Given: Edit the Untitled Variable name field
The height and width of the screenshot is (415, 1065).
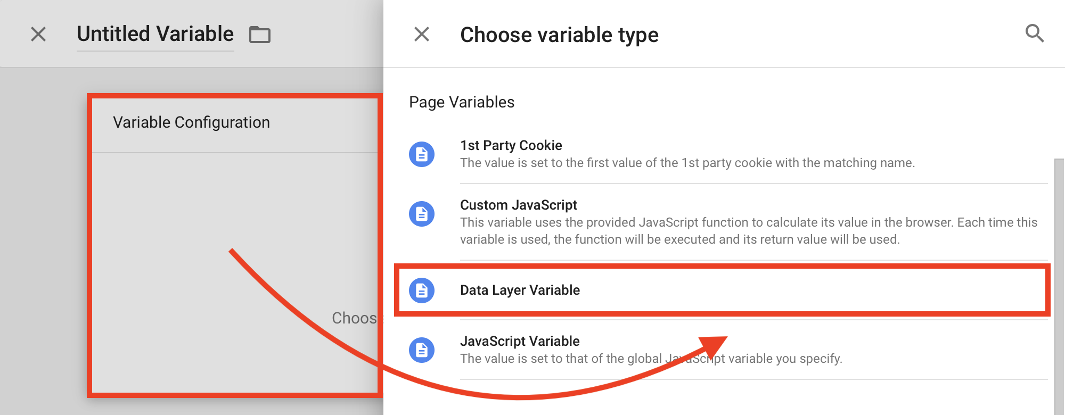Looking at the screenshot, I should coord(155,34).
